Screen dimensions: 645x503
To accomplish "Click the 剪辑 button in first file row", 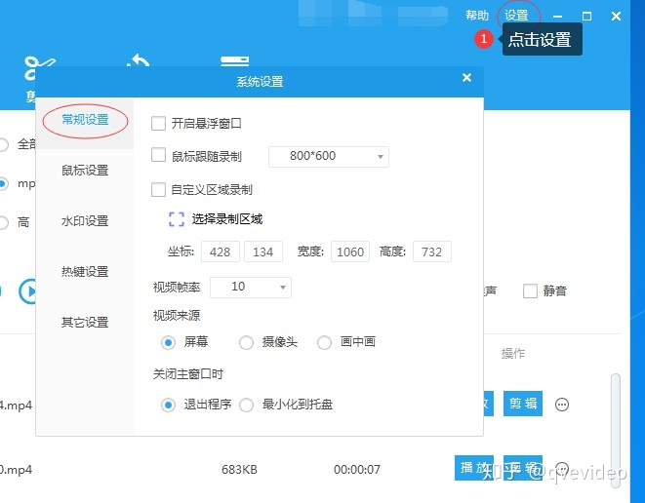I will point(523,404).
